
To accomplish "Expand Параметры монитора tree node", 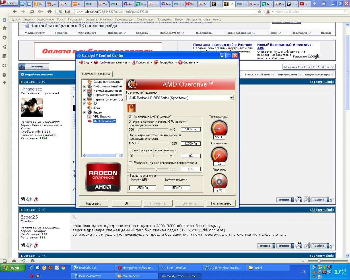I will [x=85, y=99].
